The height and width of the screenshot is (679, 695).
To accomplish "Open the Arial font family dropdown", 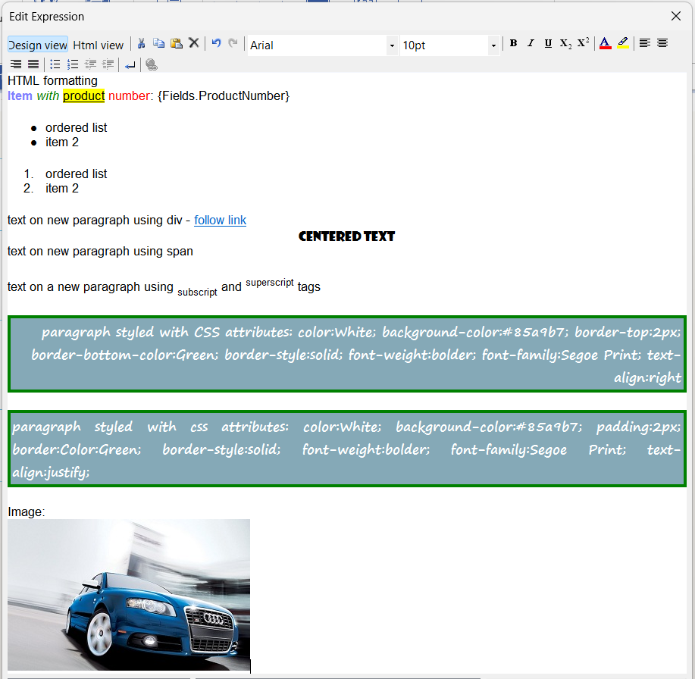I will [392, 45].
